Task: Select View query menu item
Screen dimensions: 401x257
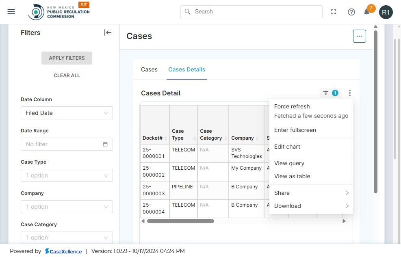Action: tap(311, 163)
